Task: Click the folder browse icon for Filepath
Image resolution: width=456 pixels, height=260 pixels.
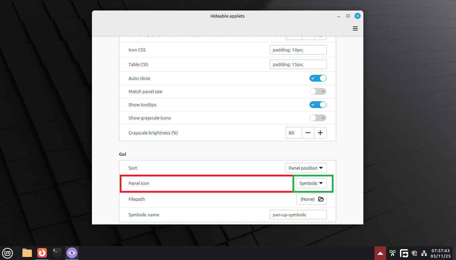Action: (x=321, y=199)
